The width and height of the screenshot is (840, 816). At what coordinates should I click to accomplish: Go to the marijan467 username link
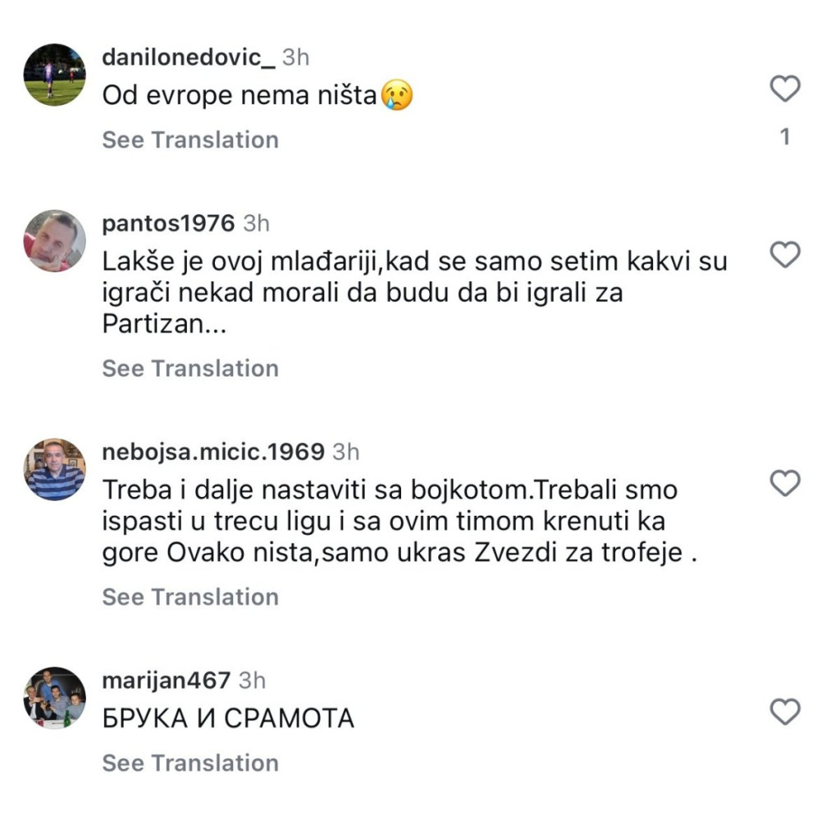pyautogui.click(x=167, y=680)
